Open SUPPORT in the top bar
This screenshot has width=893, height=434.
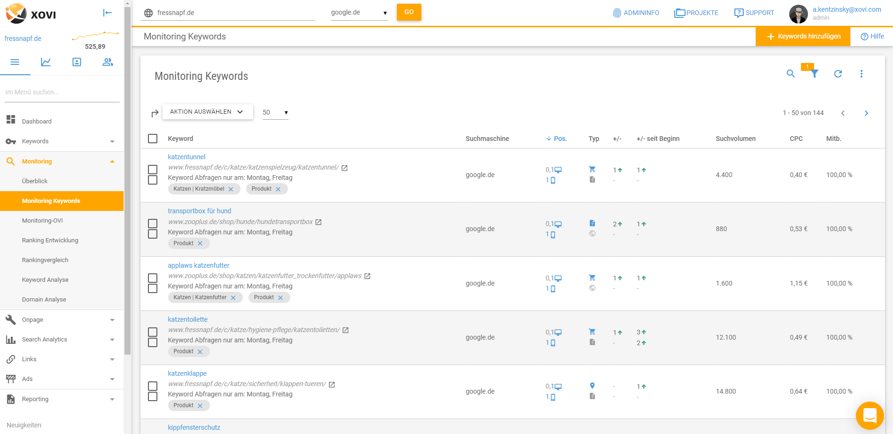click(754, 13)
